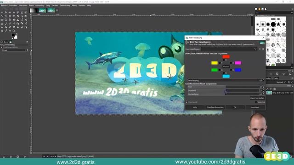294x165 pixels.
Task: Select the Fuzzy Select wand tool
Action: (x=2, y=16)
